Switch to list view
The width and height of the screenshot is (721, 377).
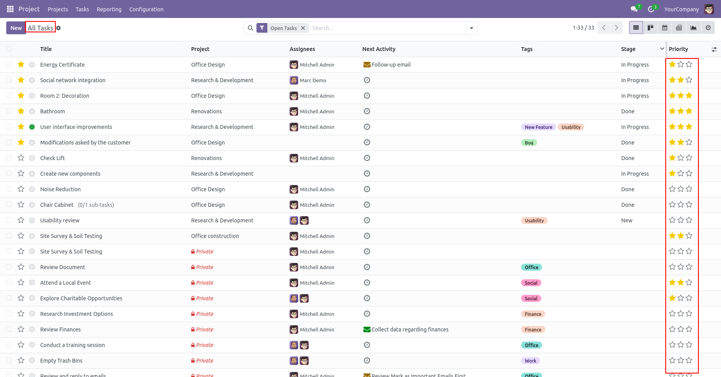pyautogui.click(x=636, y=28)
